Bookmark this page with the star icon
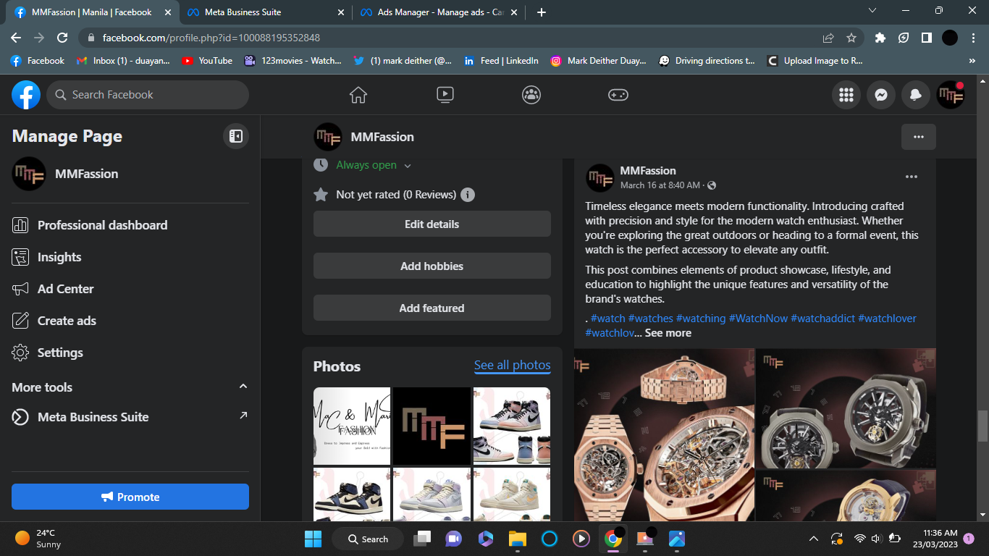The image size is (989, 556). click(851, 38)
